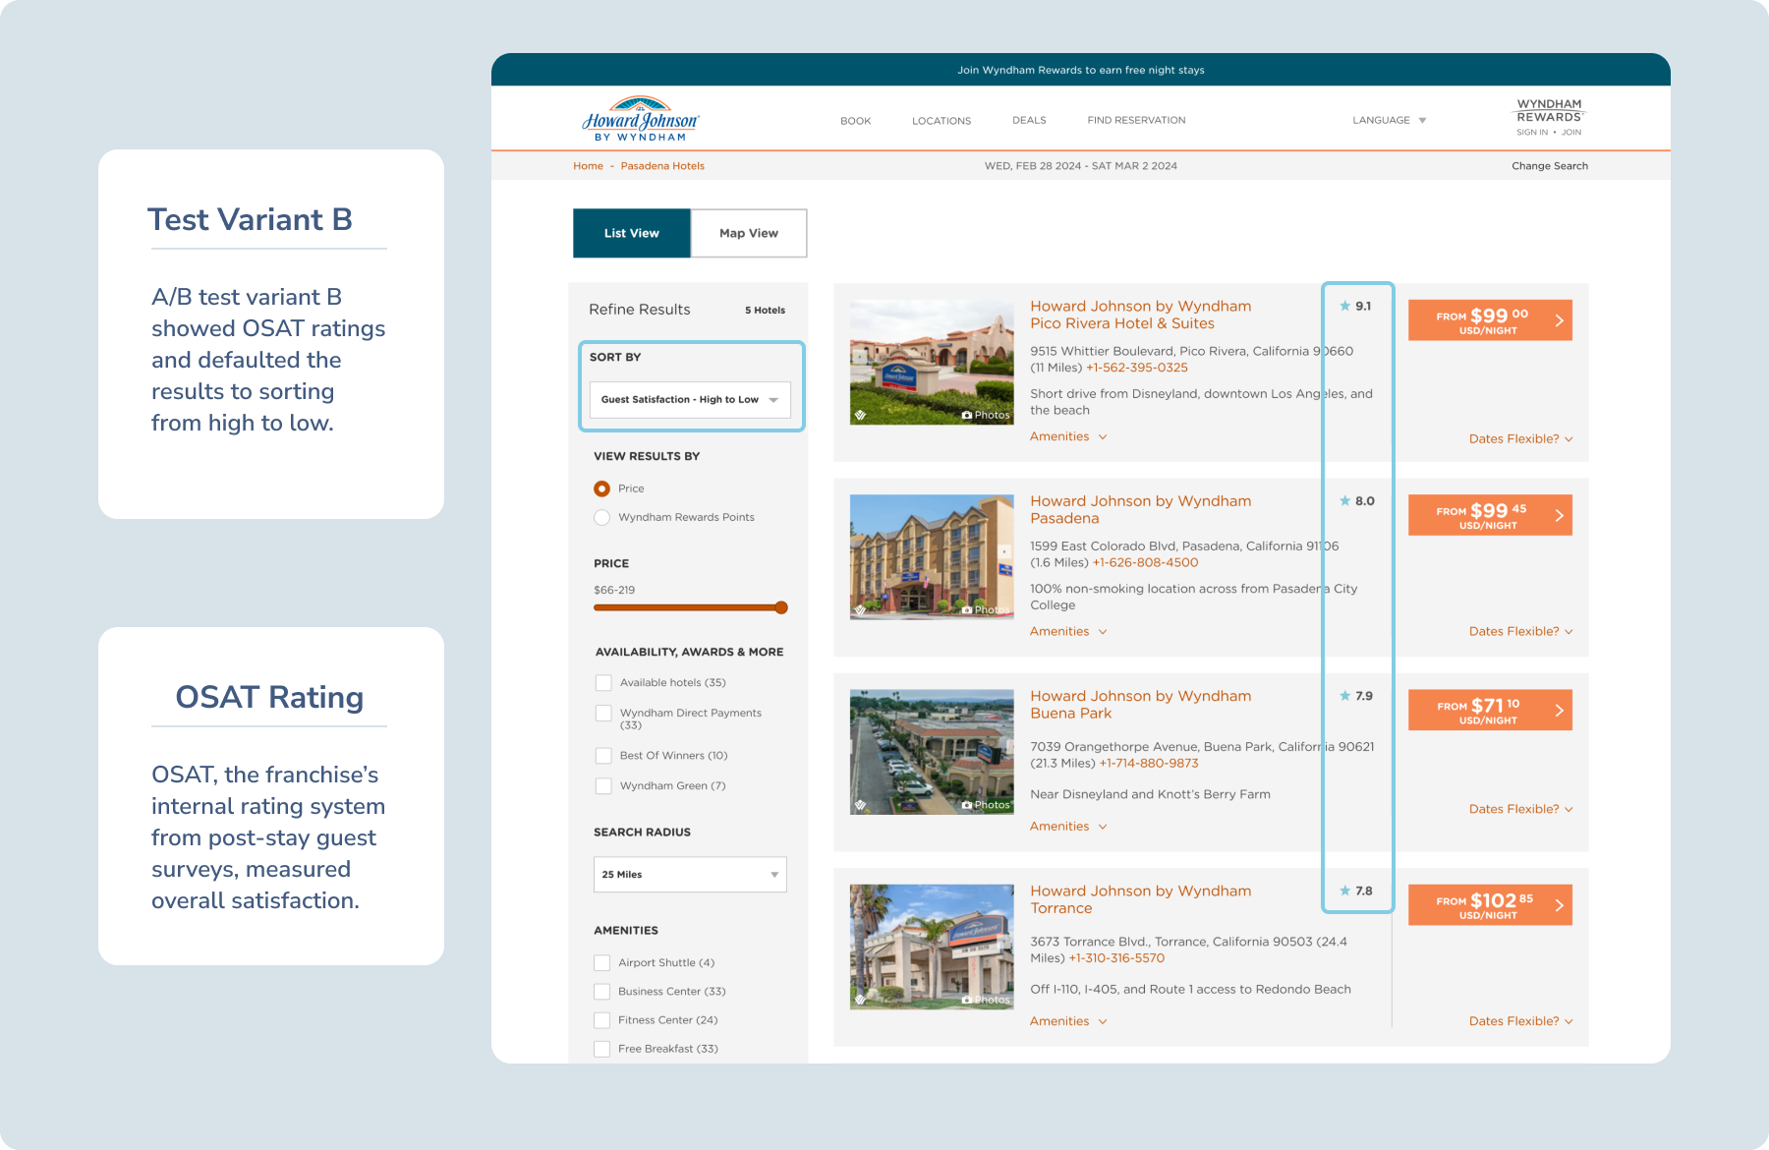Click the Wyndham Rewards logo
1769x1150 pixels.
coord(1549,110)
